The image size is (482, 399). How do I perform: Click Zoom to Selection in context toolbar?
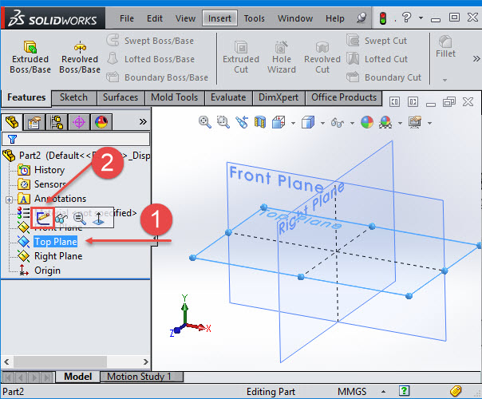pyautogui.click(x=80, y=218)
